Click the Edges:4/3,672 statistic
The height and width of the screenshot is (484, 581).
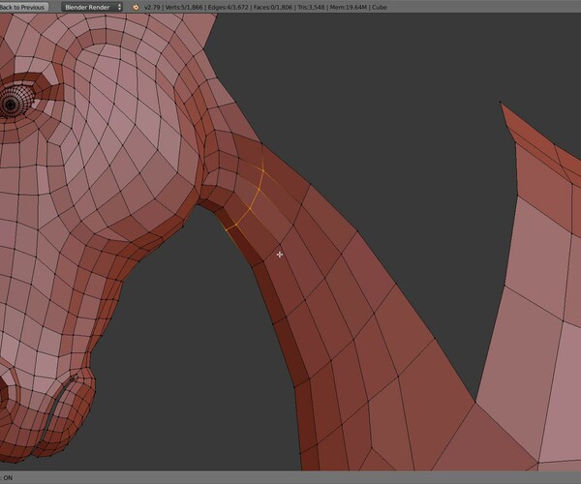point(229,7)
